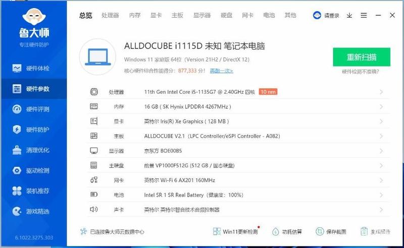
Task: Switch to the 网卡 tab
Action: pos(247,16)
